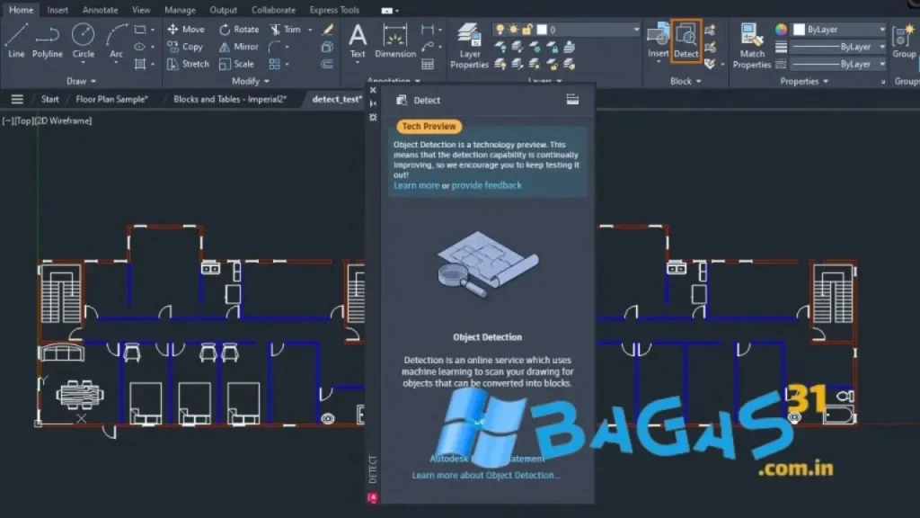This screenshot has width=920, height=518.
Task: Expand the Draw panel
Action: (x=81, y=81)
